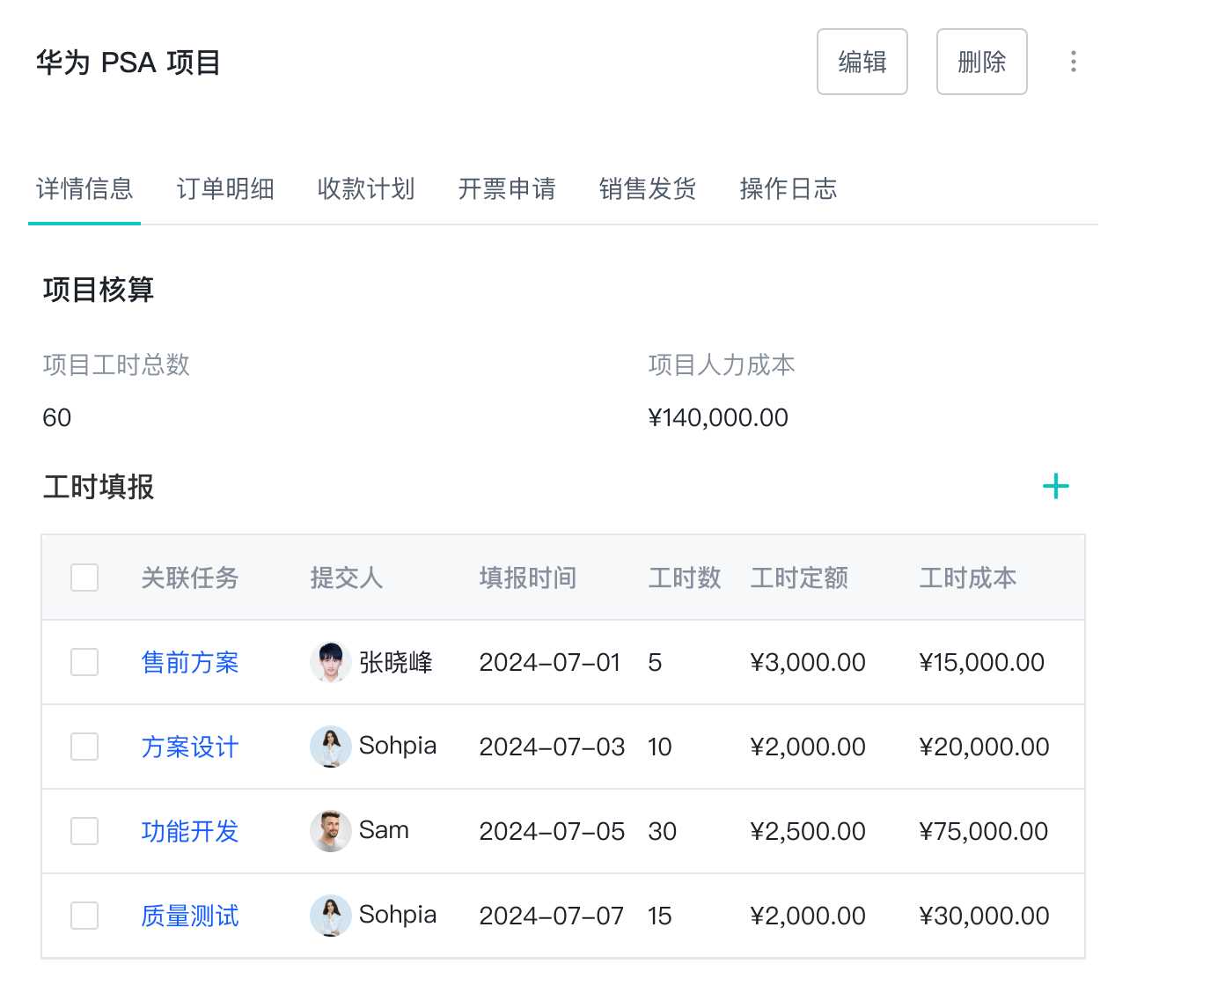Select the 操作日志 tab
This screenshot has height=986, width=1225.
click(789, 188)
